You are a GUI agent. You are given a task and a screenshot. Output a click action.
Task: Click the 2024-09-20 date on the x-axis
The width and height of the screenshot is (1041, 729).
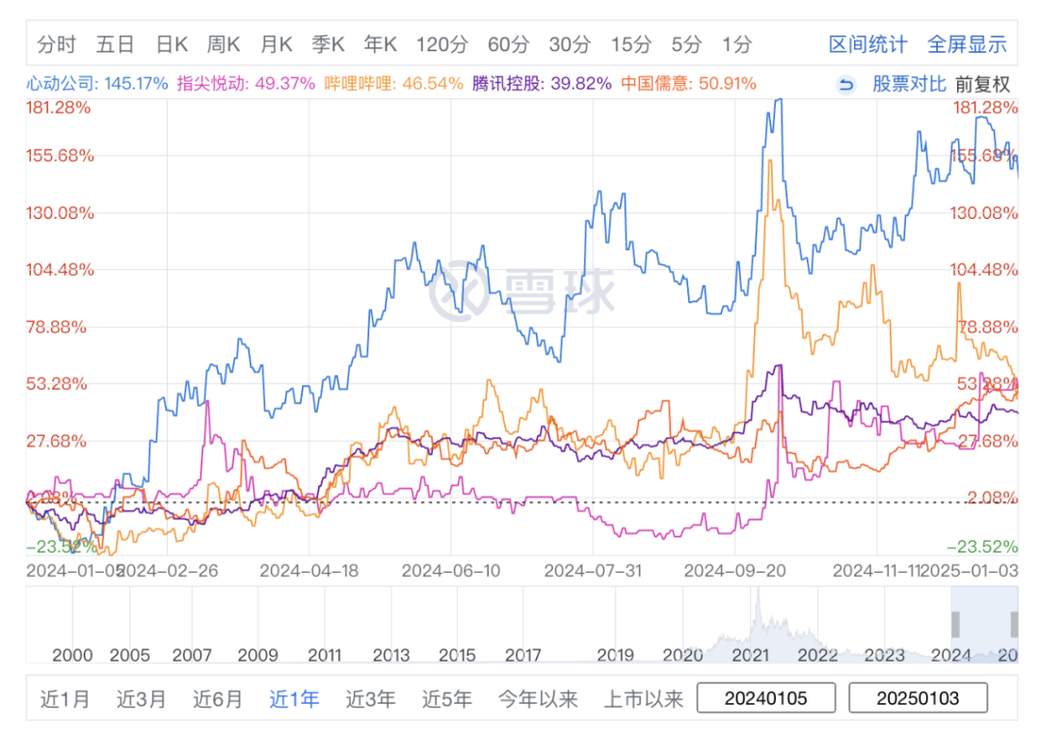(x=734, y=571)
